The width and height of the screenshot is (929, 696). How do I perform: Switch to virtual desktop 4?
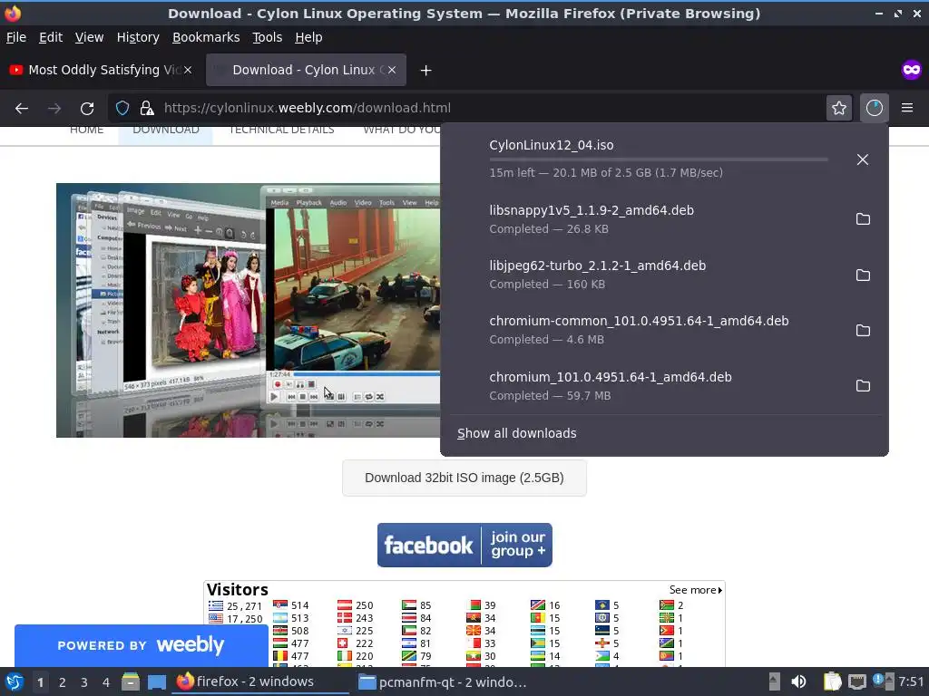click(x=106, y=681)
